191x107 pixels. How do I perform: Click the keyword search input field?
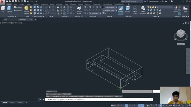click(x=132, y=1)
